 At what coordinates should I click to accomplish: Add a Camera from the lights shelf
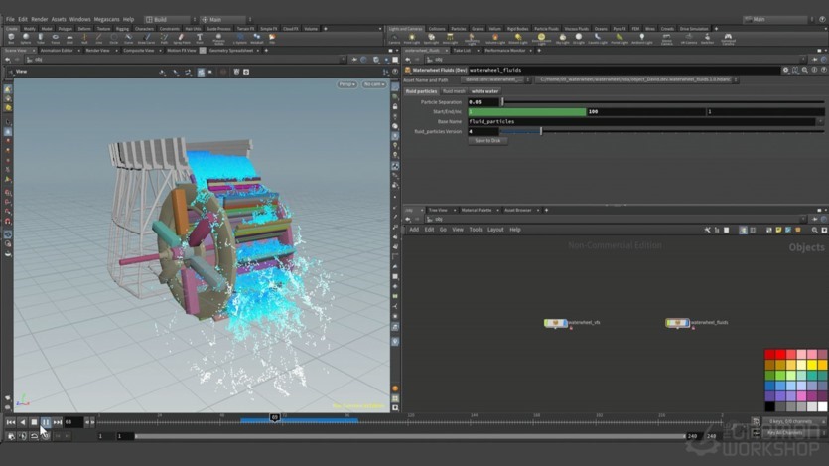(394, 38)
